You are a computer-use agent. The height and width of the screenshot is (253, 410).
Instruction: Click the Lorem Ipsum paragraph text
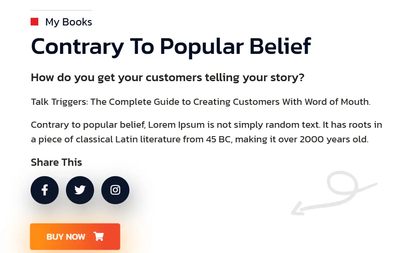point(207,132)
